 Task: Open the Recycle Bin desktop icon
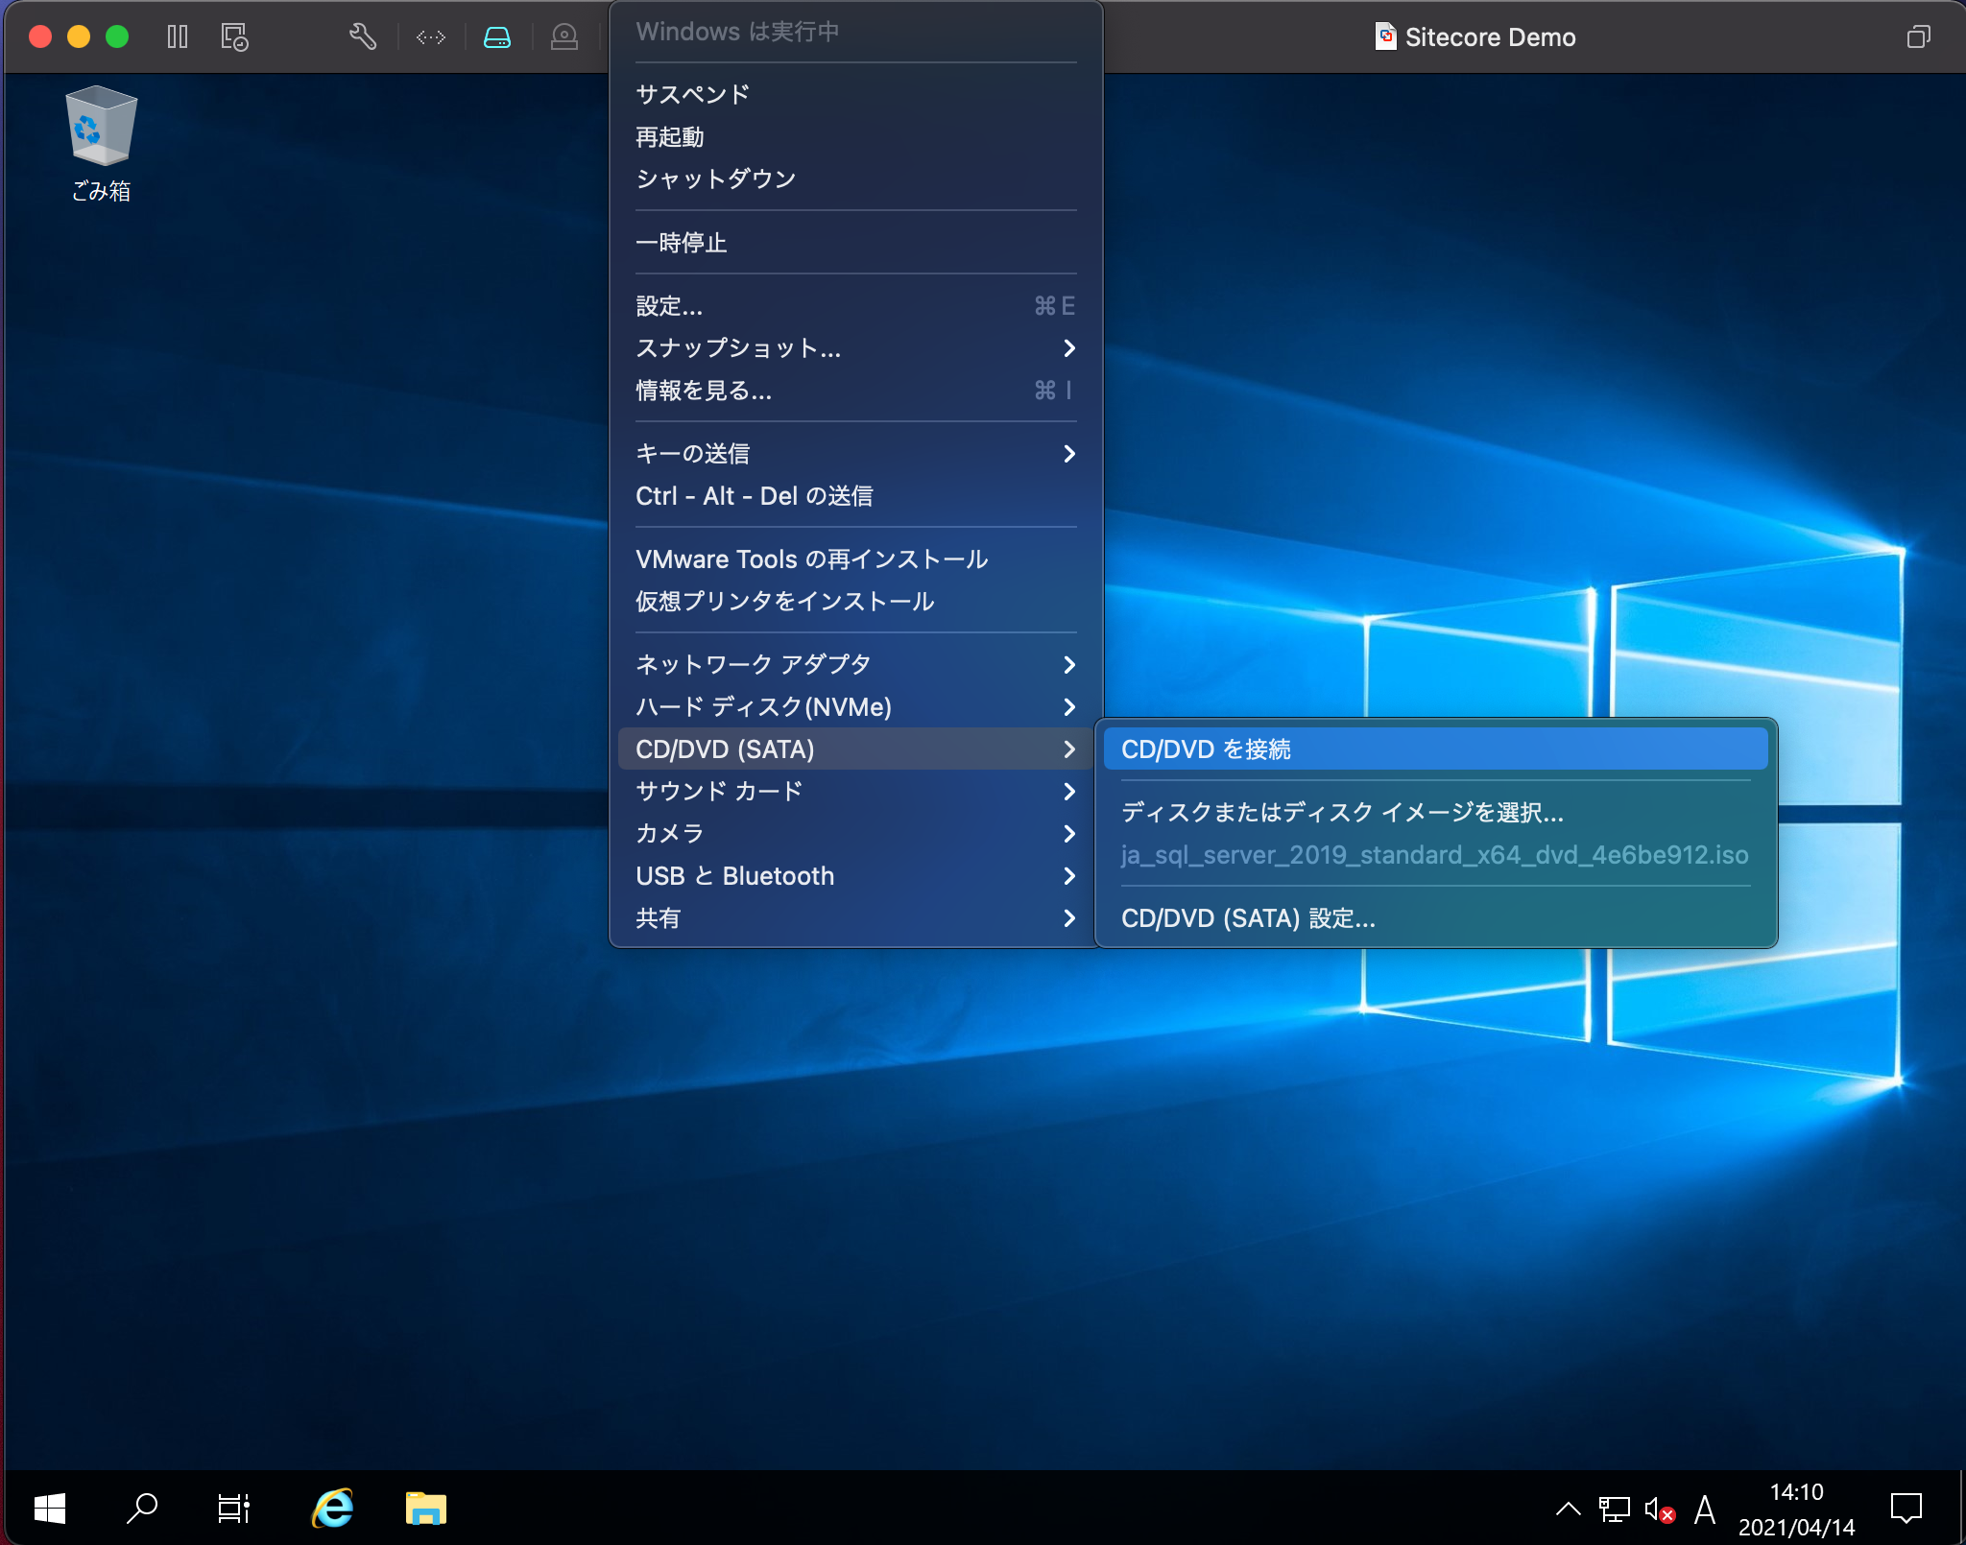(x=101, y=144)
